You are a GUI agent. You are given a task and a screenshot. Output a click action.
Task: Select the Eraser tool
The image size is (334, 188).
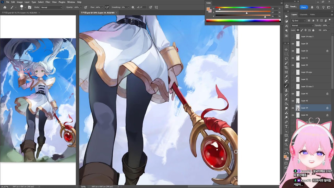[286, 99]
